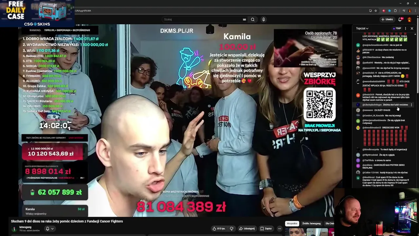The width and height of the screenshot is (419, 236).
Task: Open the on-screen keyboard icon in the search box
Action: (244, 19)
